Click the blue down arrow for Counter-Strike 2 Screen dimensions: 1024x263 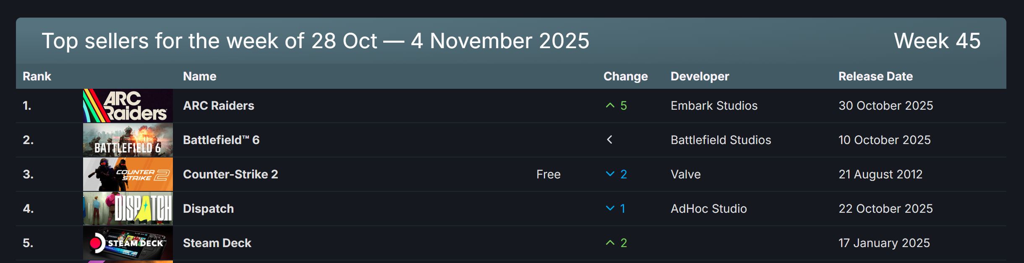[610, 174]
